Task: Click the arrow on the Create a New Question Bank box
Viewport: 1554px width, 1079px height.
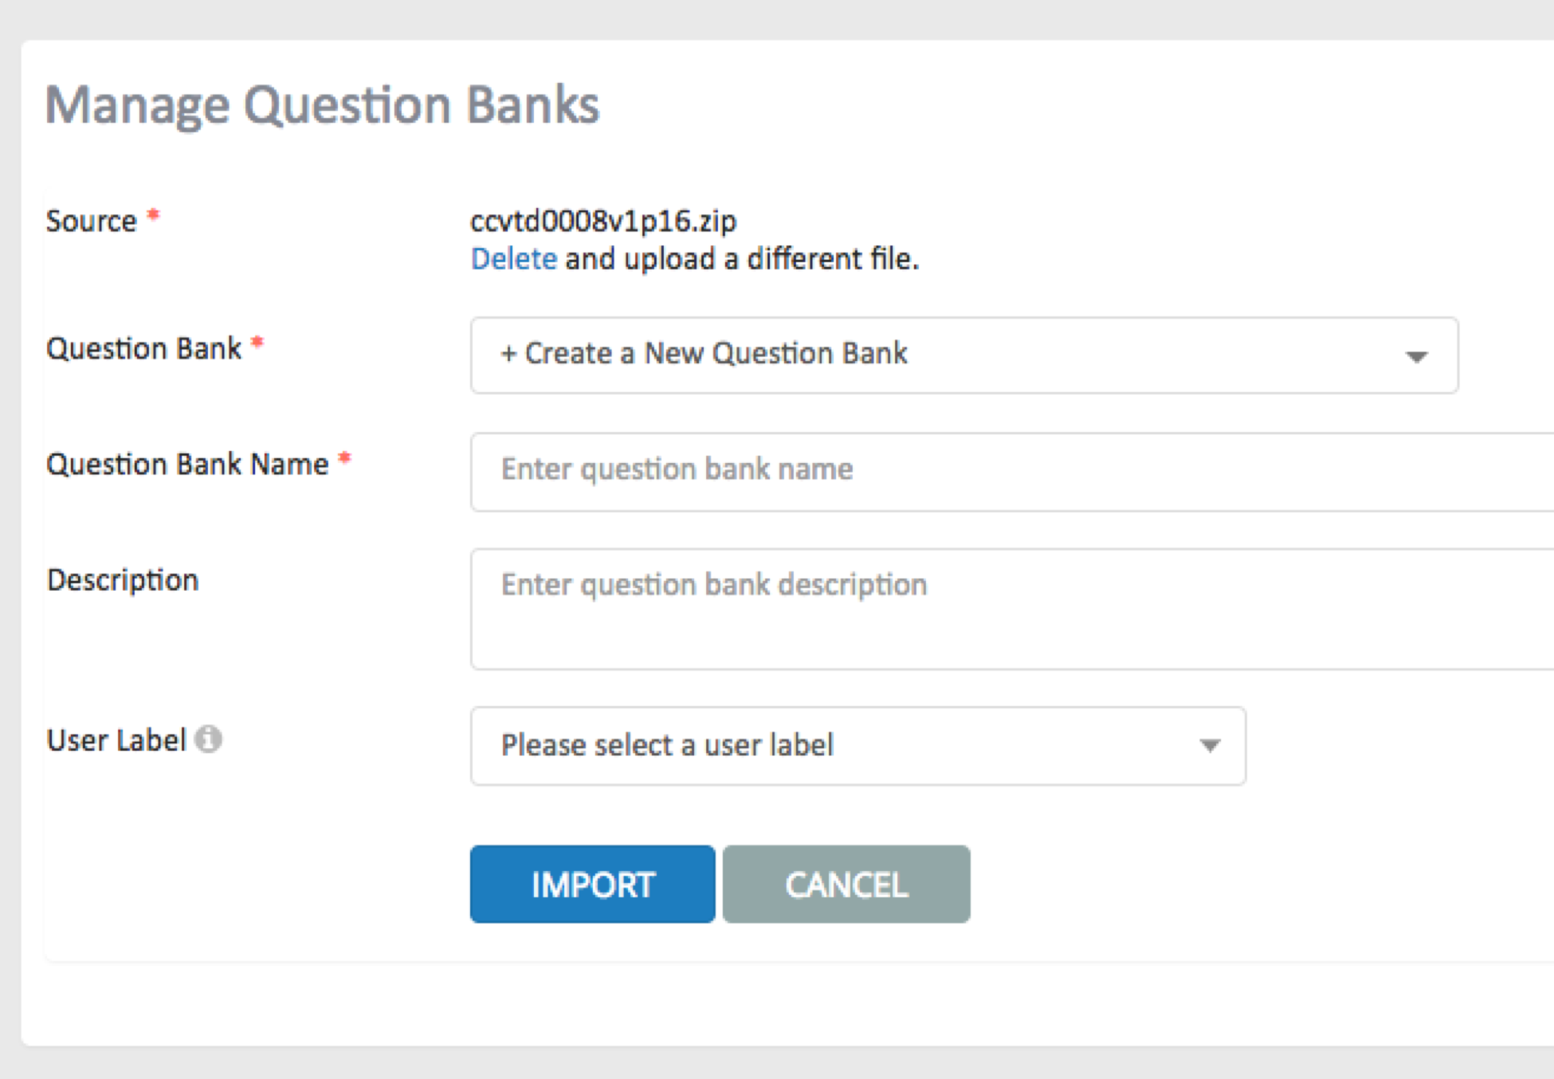Action: point(1416,356)
